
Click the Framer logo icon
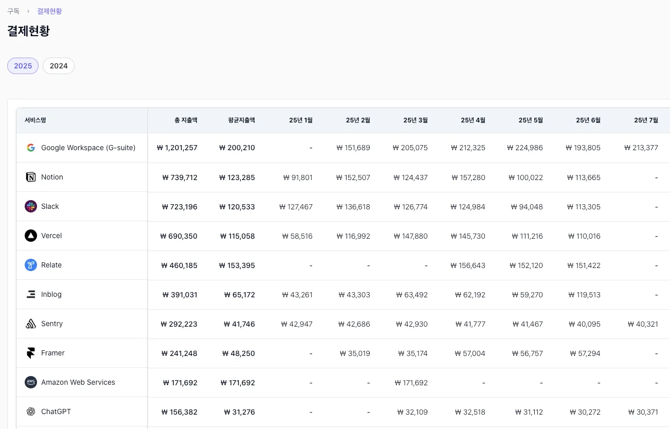click(31, 353)
